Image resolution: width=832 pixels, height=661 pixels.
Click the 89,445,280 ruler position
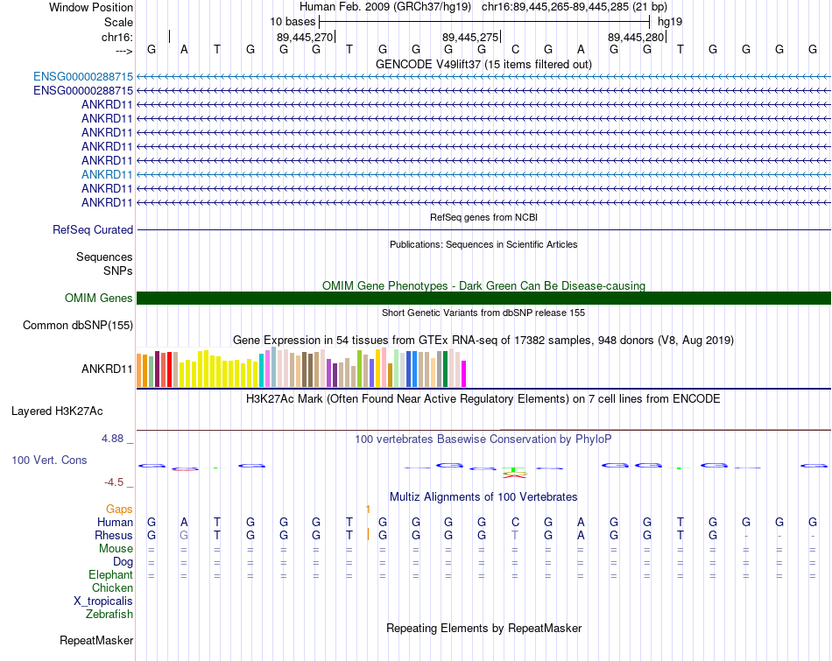tap(636, 37)
